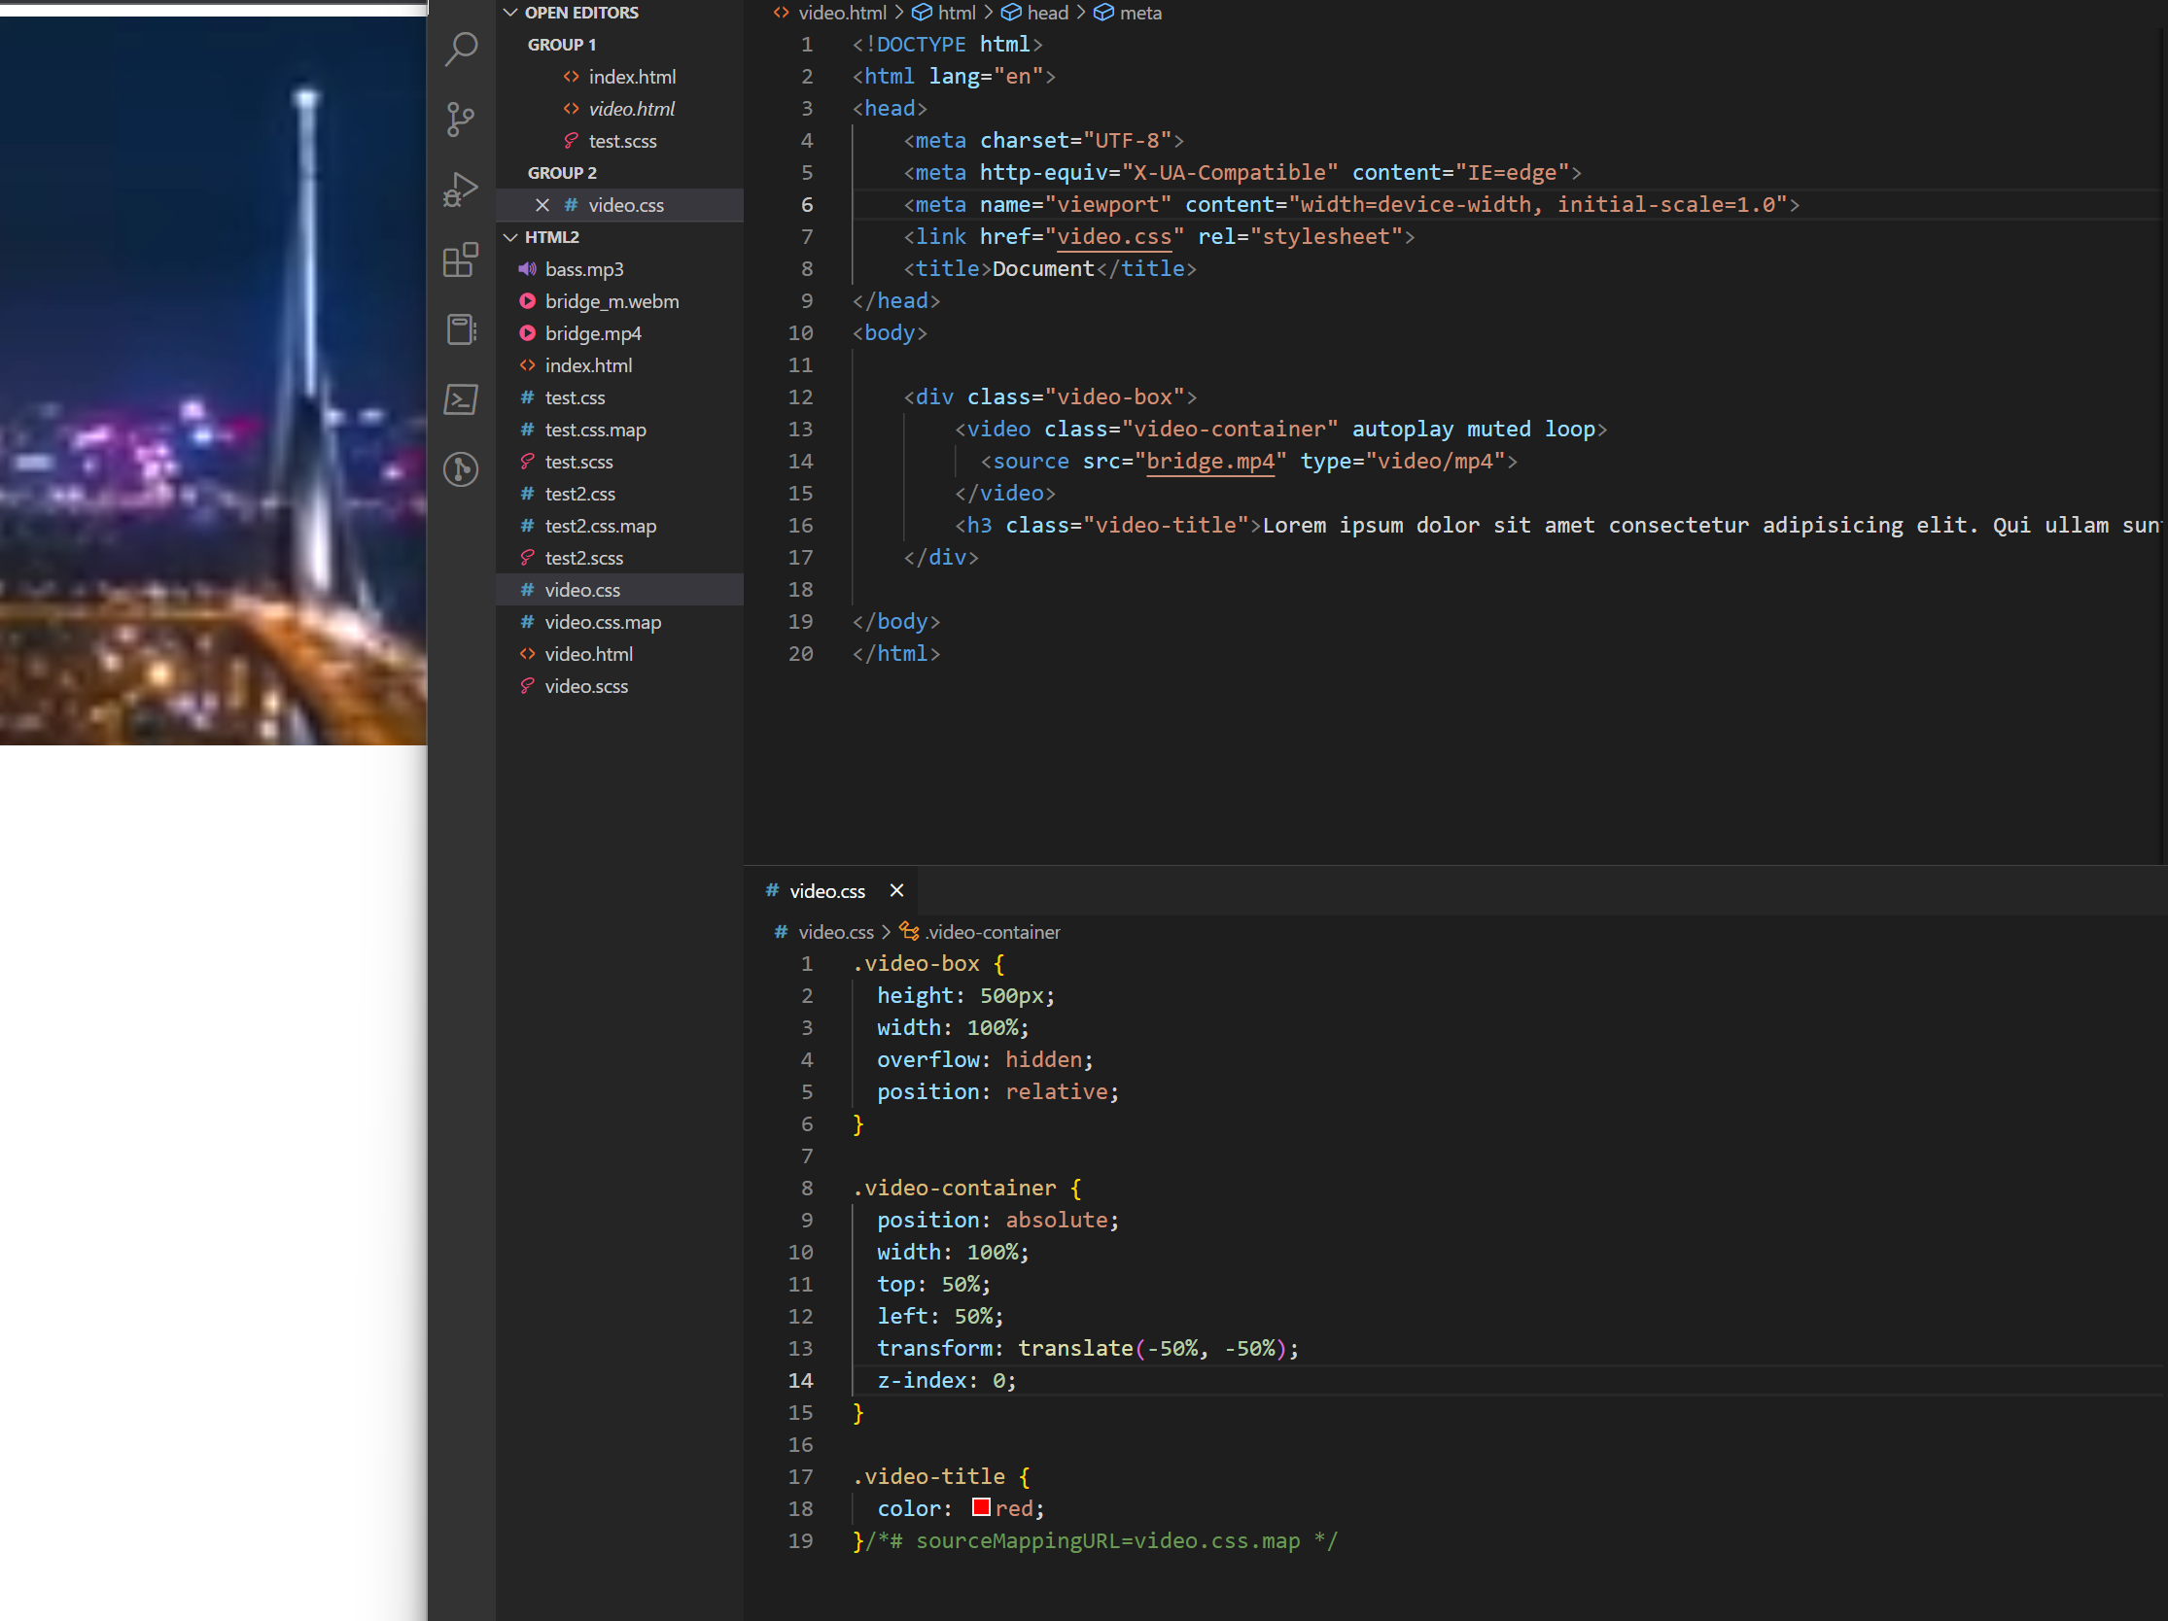The image size is (2168, 1621).
Task: Open the notebook-shaped activity bar icon
Action: (x=461, y=329)
